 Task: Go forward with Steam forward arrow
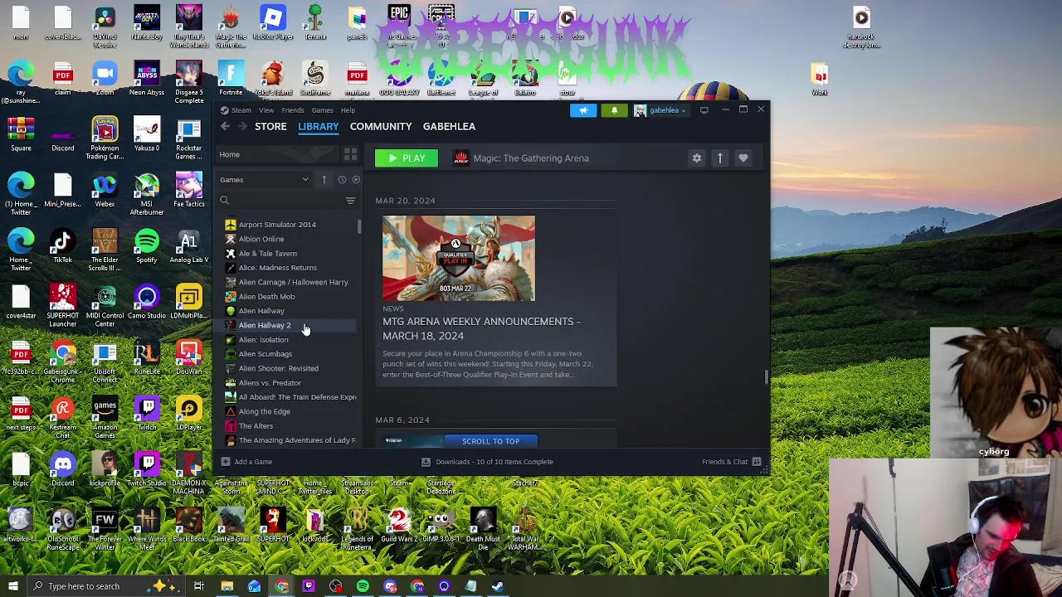pos(242,126)
